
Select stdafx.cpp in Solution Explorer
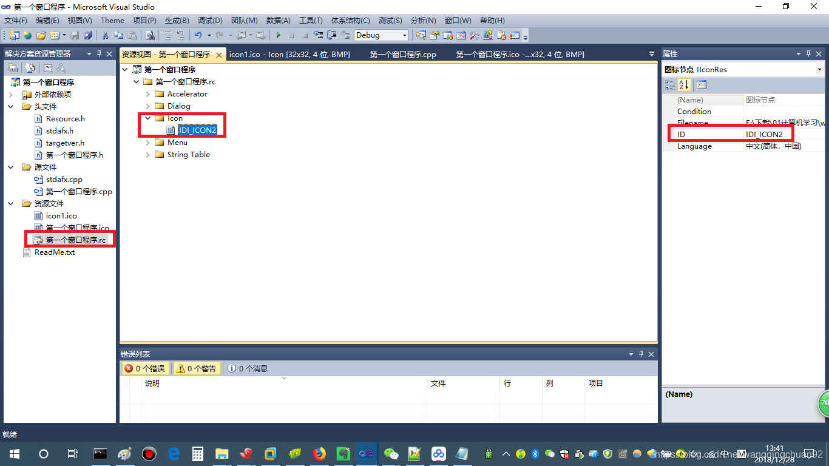click(64, 180)
